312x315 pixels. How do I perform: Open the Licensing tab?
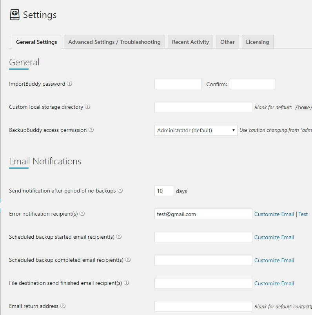point(258,42)
